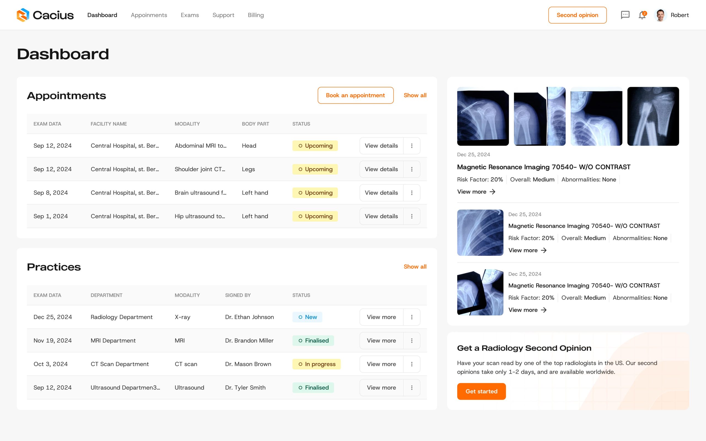Click the Sep 1, 2024 date cell

50,216
